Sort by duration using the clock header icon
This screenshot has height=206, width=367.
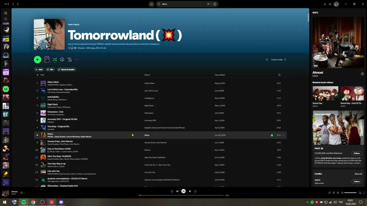click(279, 75)
